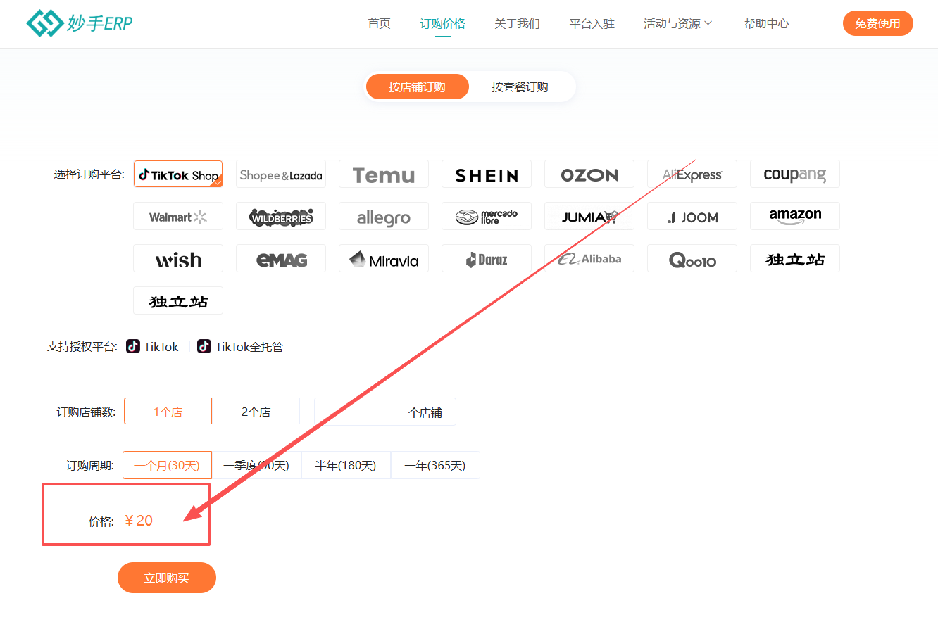Click the 立即购买 button
938x622 pixels.
click(166, 578)
